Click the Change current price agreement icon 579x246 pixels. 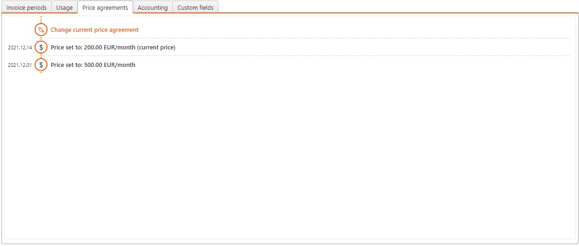pyautogui.click(x=41, y=30)
